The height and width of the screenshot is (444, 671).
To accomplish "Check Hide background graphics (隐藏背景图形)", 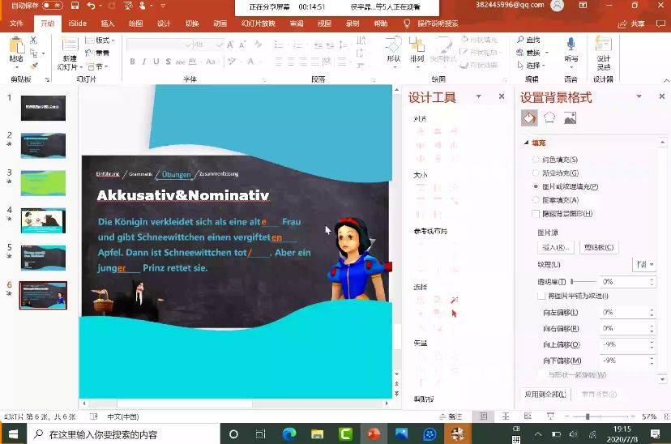I will pyautogui.click(x=536, y=214).
